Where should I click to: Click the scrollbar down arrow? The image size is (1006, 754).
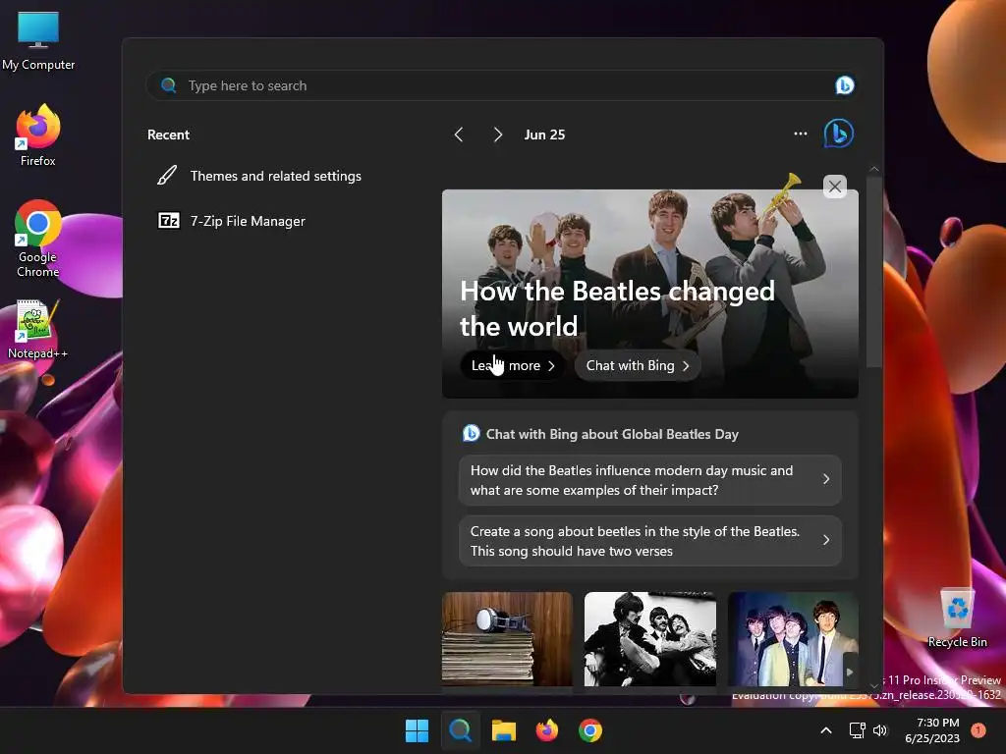873,686
